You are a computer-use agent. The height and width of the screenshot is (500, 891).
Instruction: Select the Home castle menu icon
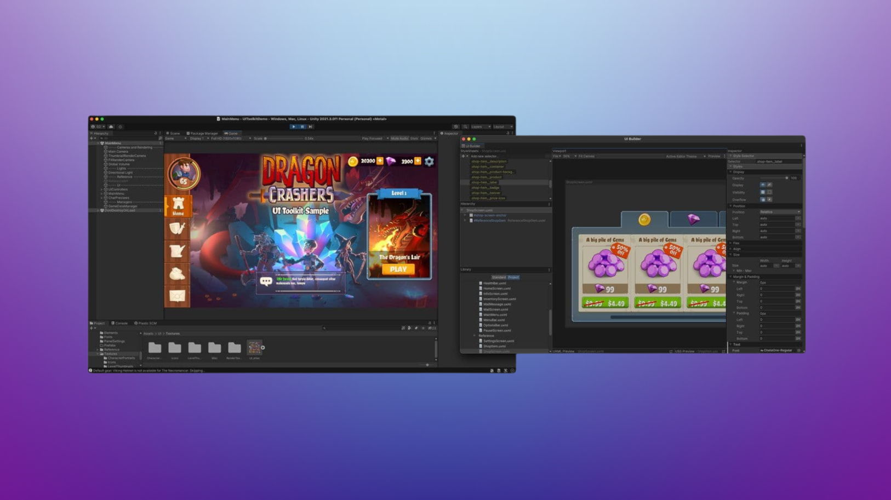(x=178, y=206)
